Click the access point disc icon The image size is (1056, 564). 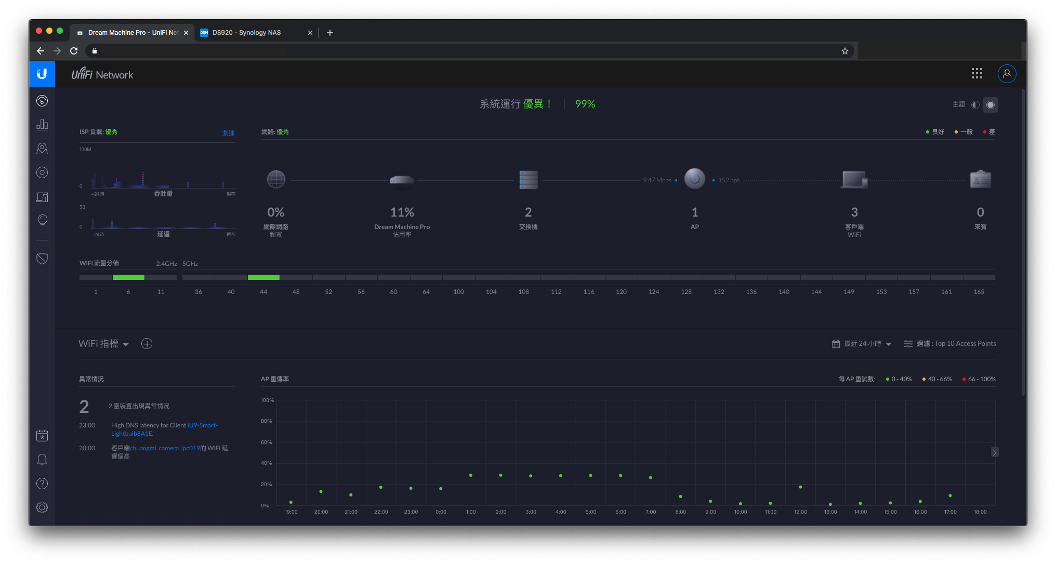[x=695, y=179]
